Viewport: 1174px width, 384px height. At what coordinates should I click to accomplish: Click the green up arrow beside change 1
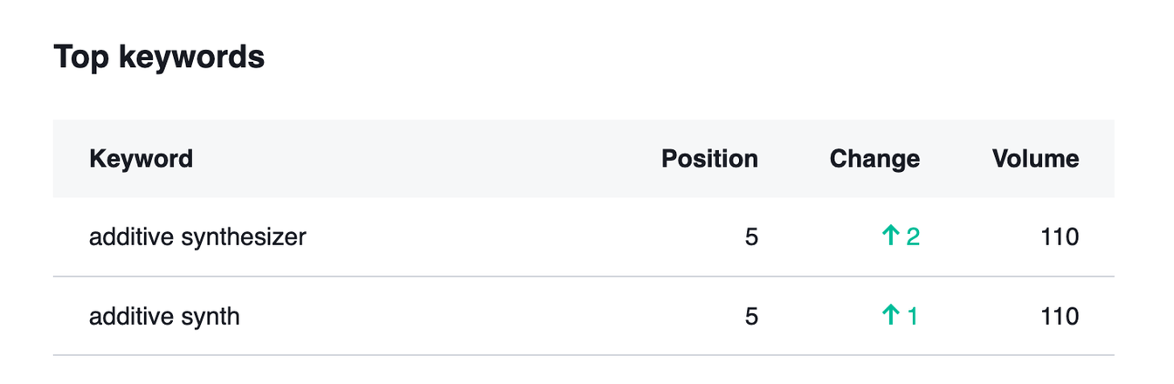pyautogui.click(x=891, y=316)
